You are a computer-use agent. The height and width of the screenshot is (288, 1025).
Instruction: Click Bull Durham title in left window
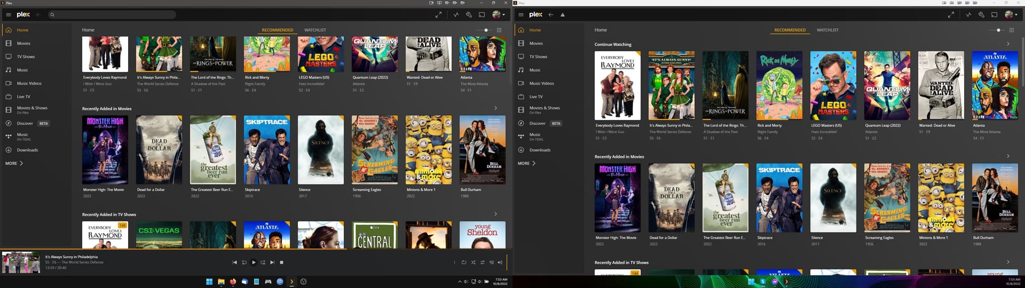click(x=471, y=189)
